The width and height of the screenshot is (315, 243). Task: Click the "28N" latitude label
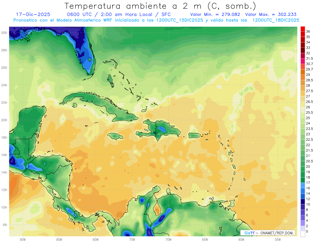(4, 50)
